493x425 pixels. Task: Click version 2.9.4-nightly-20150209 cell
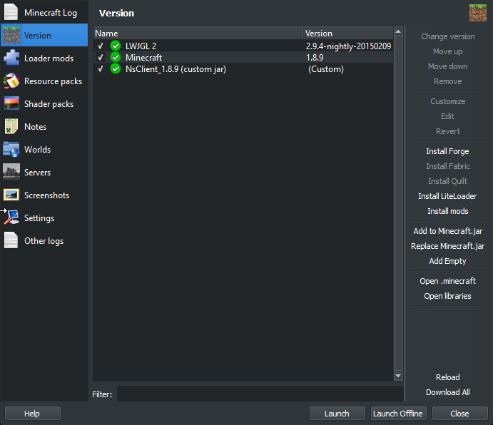(348, 46)
